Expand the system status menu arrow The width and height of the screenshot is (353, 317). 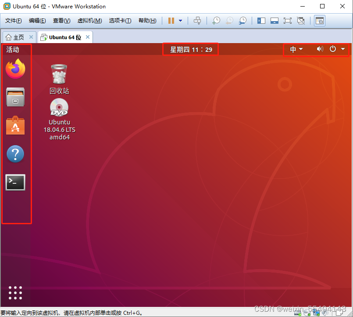click(x=342, y=49)
